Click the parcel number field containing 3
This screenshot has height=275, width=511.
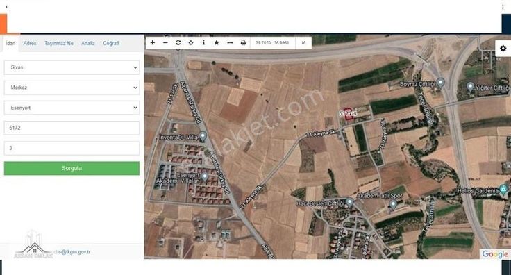click(x=72, y=148)
